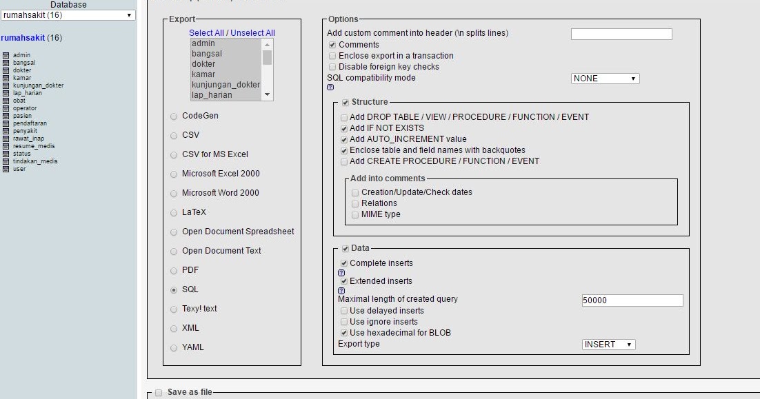Image resolution: width=760 pixels, height=399 pixels.
Task: Choose Microsoft Word 2000 export format
Action: pos(174,194)
